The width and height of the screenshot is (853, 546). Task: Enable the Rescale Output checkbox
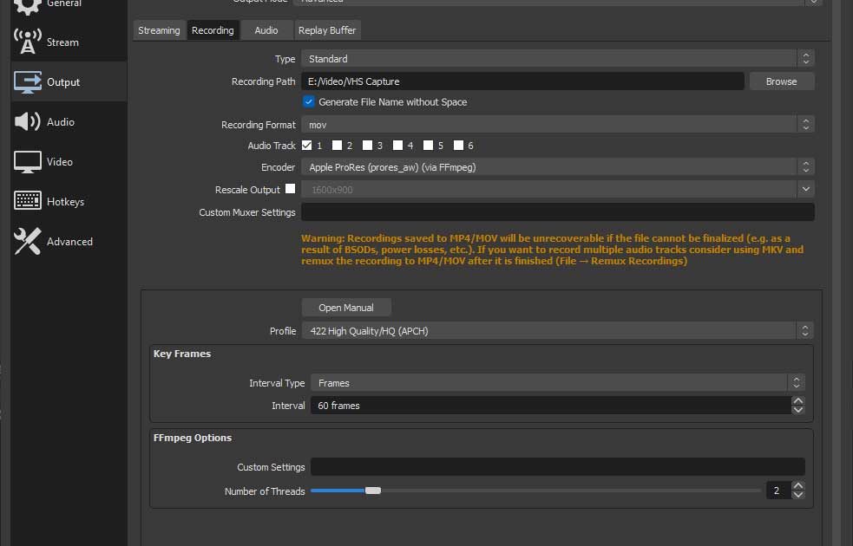tap(290, 189)
